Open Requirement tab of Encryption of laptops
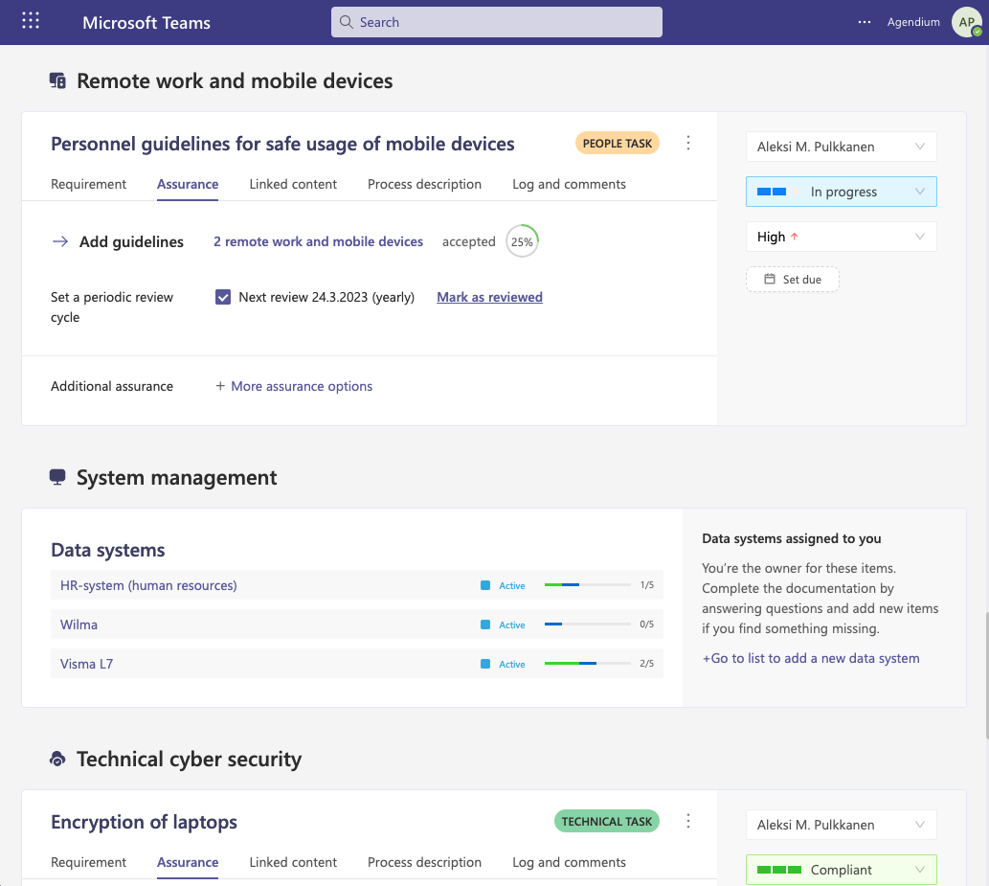The width and height of the screenshot is (989, 886). 88,862
